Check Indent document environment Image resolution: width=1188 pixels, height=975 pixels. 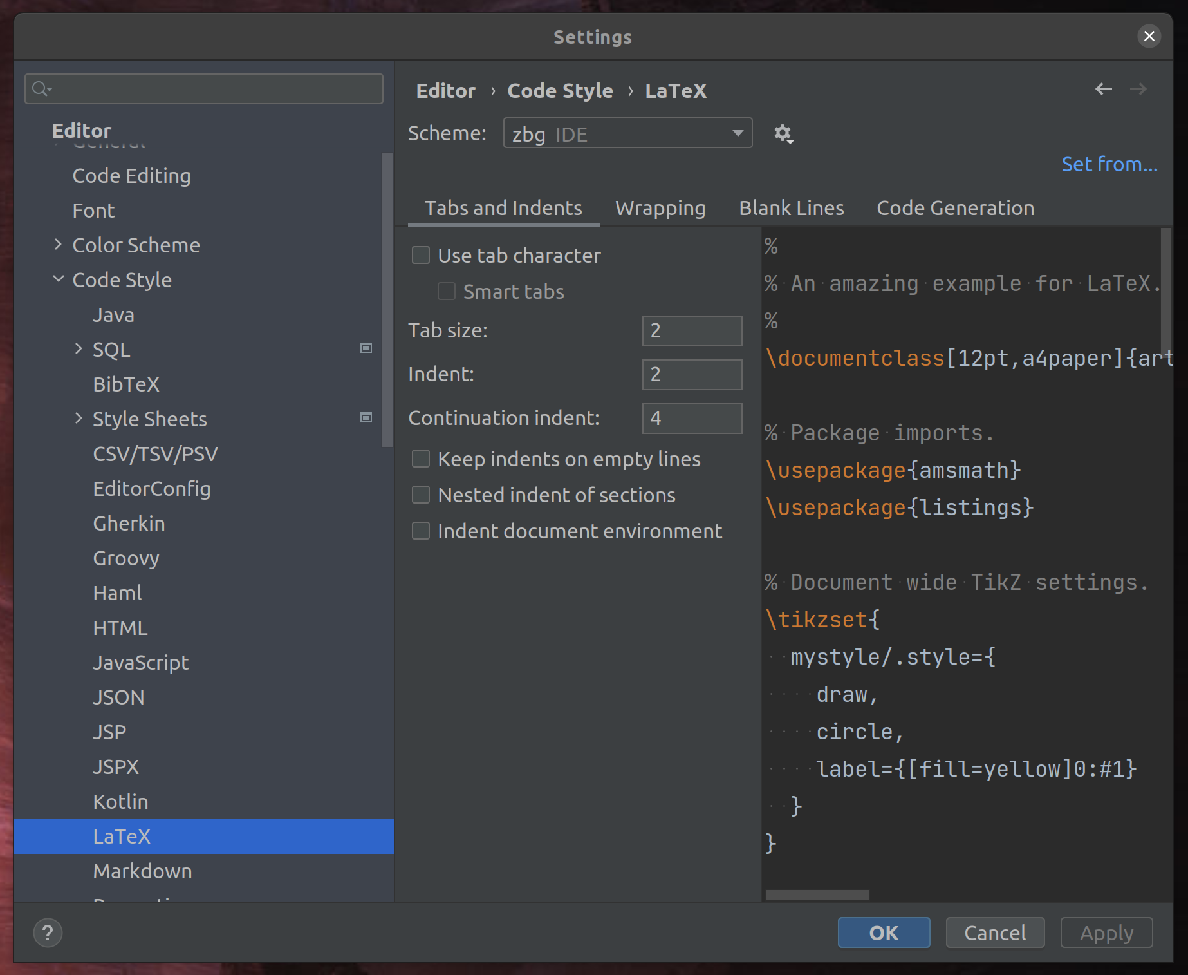421,531
